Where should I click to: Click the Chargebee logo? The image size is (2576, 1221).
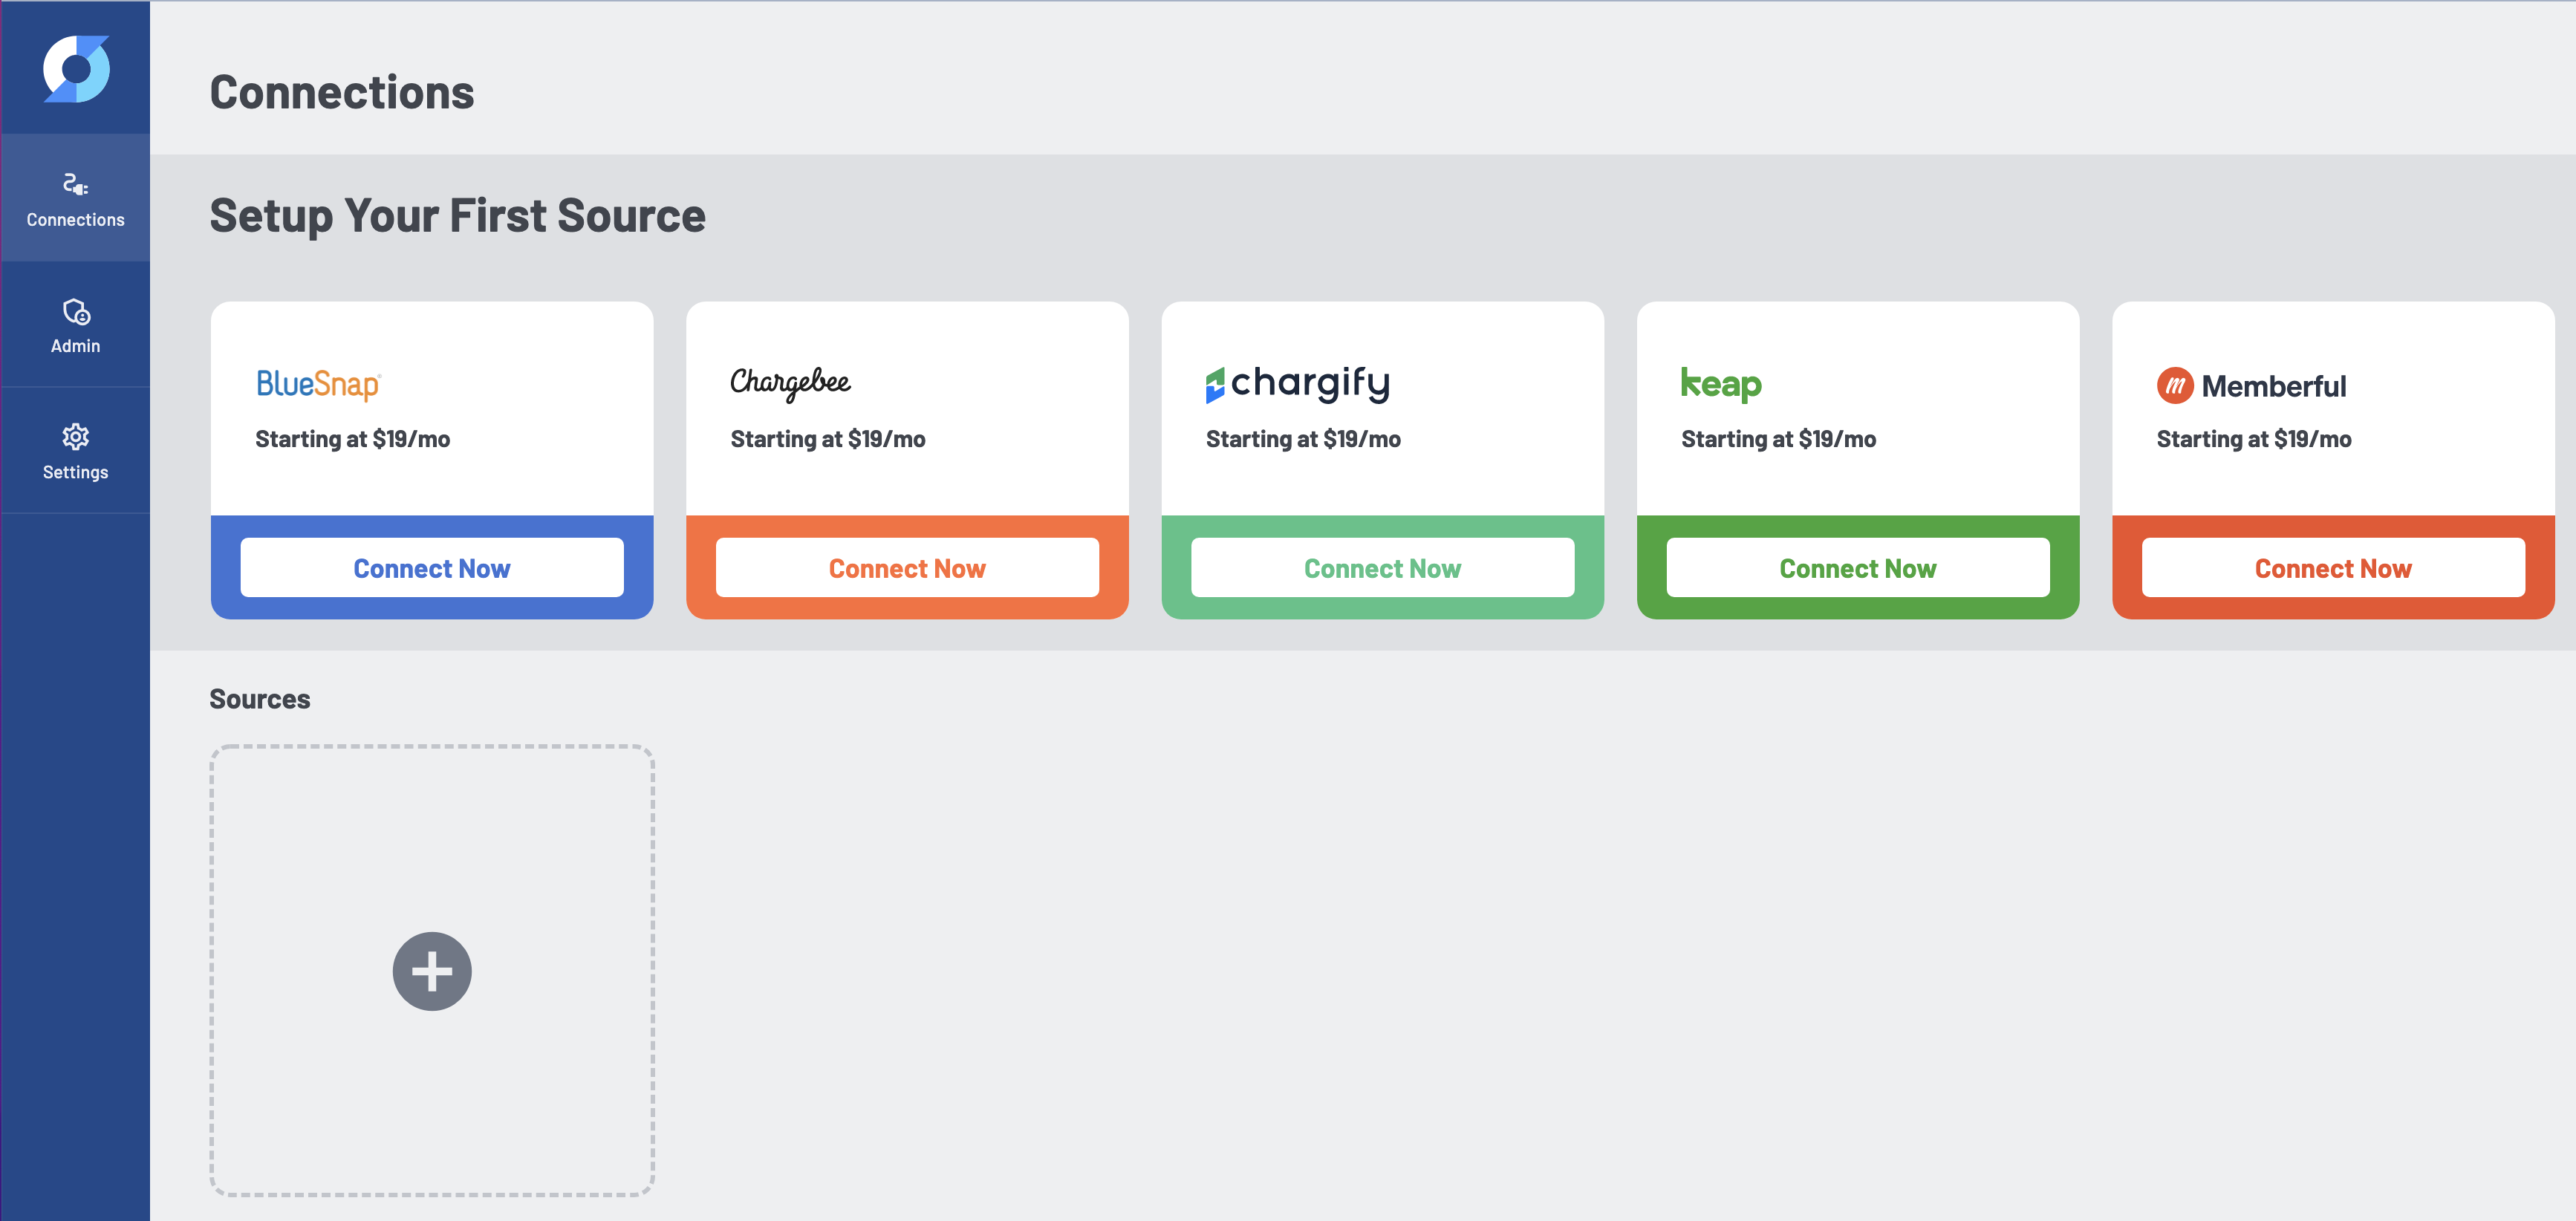click(790, 383)
